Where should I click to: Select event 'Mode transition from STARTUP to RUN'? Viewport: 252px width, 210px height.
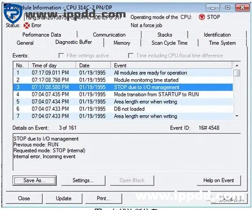(123, 94)
